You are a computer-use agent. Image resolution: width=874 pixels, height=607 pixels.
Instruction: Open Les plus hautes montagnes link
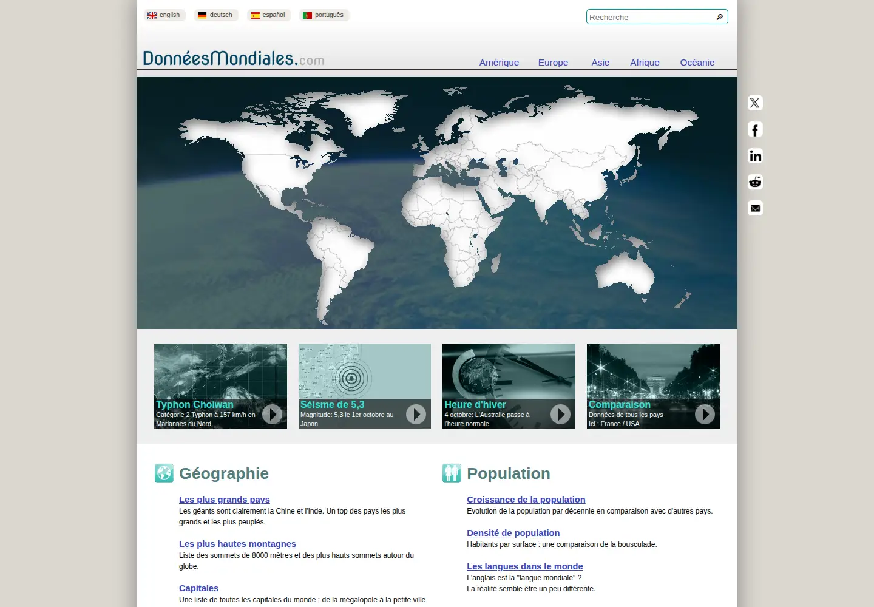tap(237, 544)
